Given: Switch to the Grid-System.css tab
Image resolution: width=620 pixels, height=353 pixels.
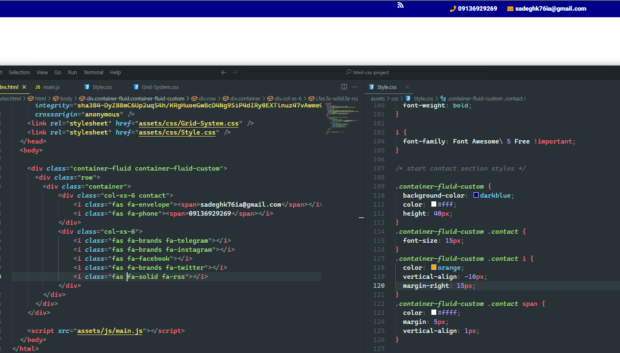Looking at the screenshot, I should pyautogui.click(x=156, y=87).
